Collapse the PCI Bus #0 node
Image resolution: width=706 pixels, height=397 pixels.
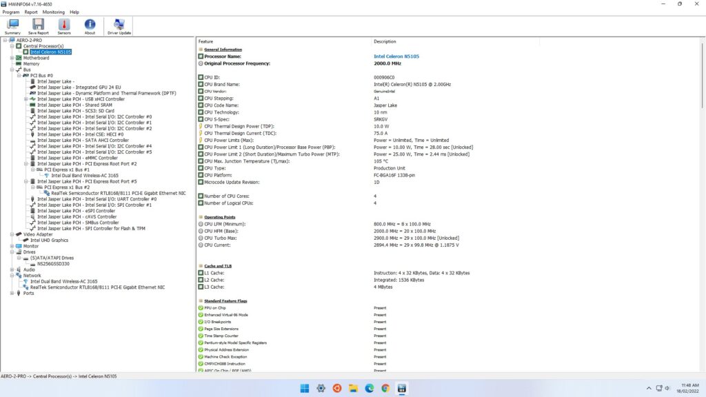[x=19, y=75]
